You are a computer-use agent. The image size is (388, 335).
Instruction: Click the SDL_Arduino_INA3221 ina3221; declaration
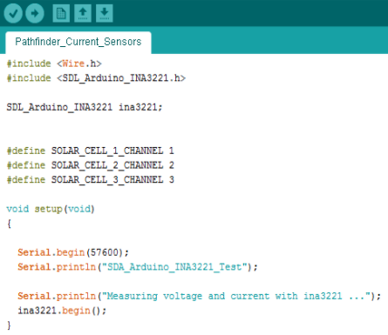tap(85, 108)
